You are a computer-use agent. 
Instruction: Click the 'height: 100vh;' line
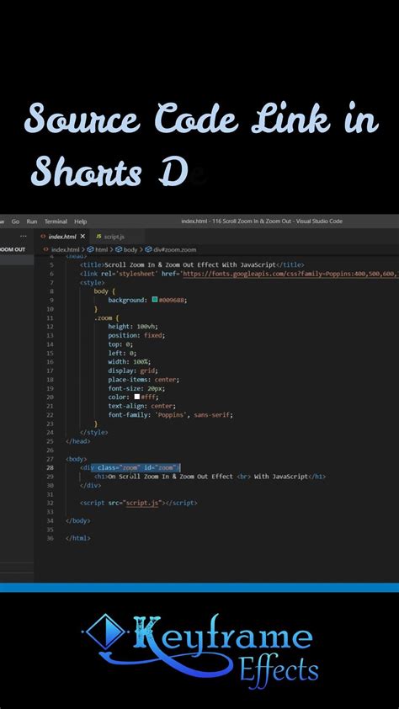pos(133,327)
